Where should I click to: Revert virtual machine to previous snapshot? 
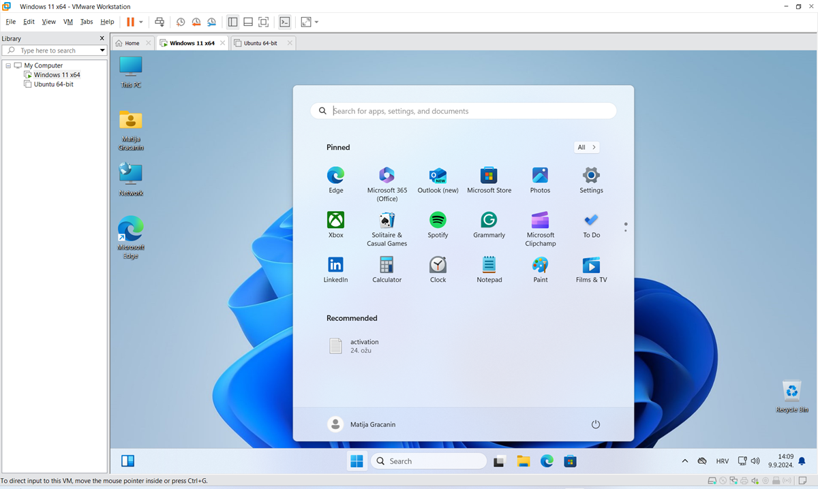click(x=196, y=22)
